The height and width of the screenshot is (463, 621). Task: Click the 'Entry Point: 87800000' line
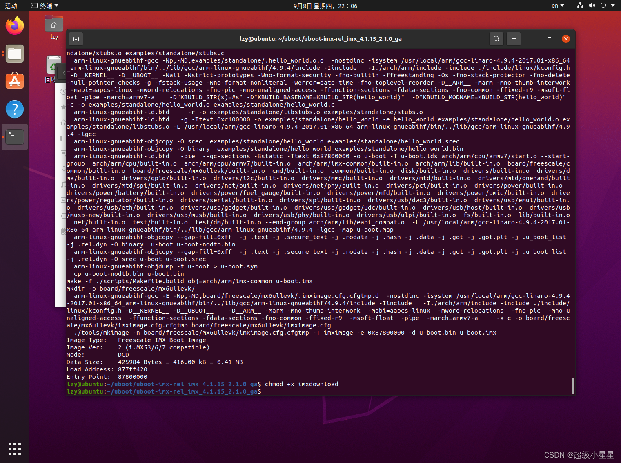click(107, 377)
